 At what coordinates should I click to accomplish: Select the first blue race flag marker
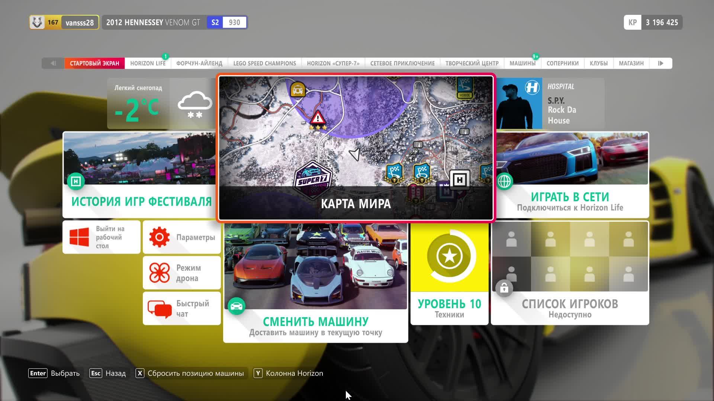coord(394,174)
